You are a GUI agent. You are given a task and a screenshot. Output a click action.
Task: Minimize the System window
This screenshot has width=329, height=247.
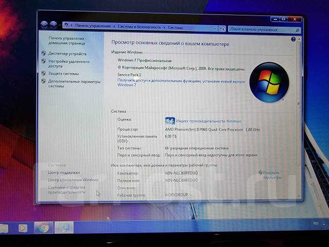click(276, 20)
